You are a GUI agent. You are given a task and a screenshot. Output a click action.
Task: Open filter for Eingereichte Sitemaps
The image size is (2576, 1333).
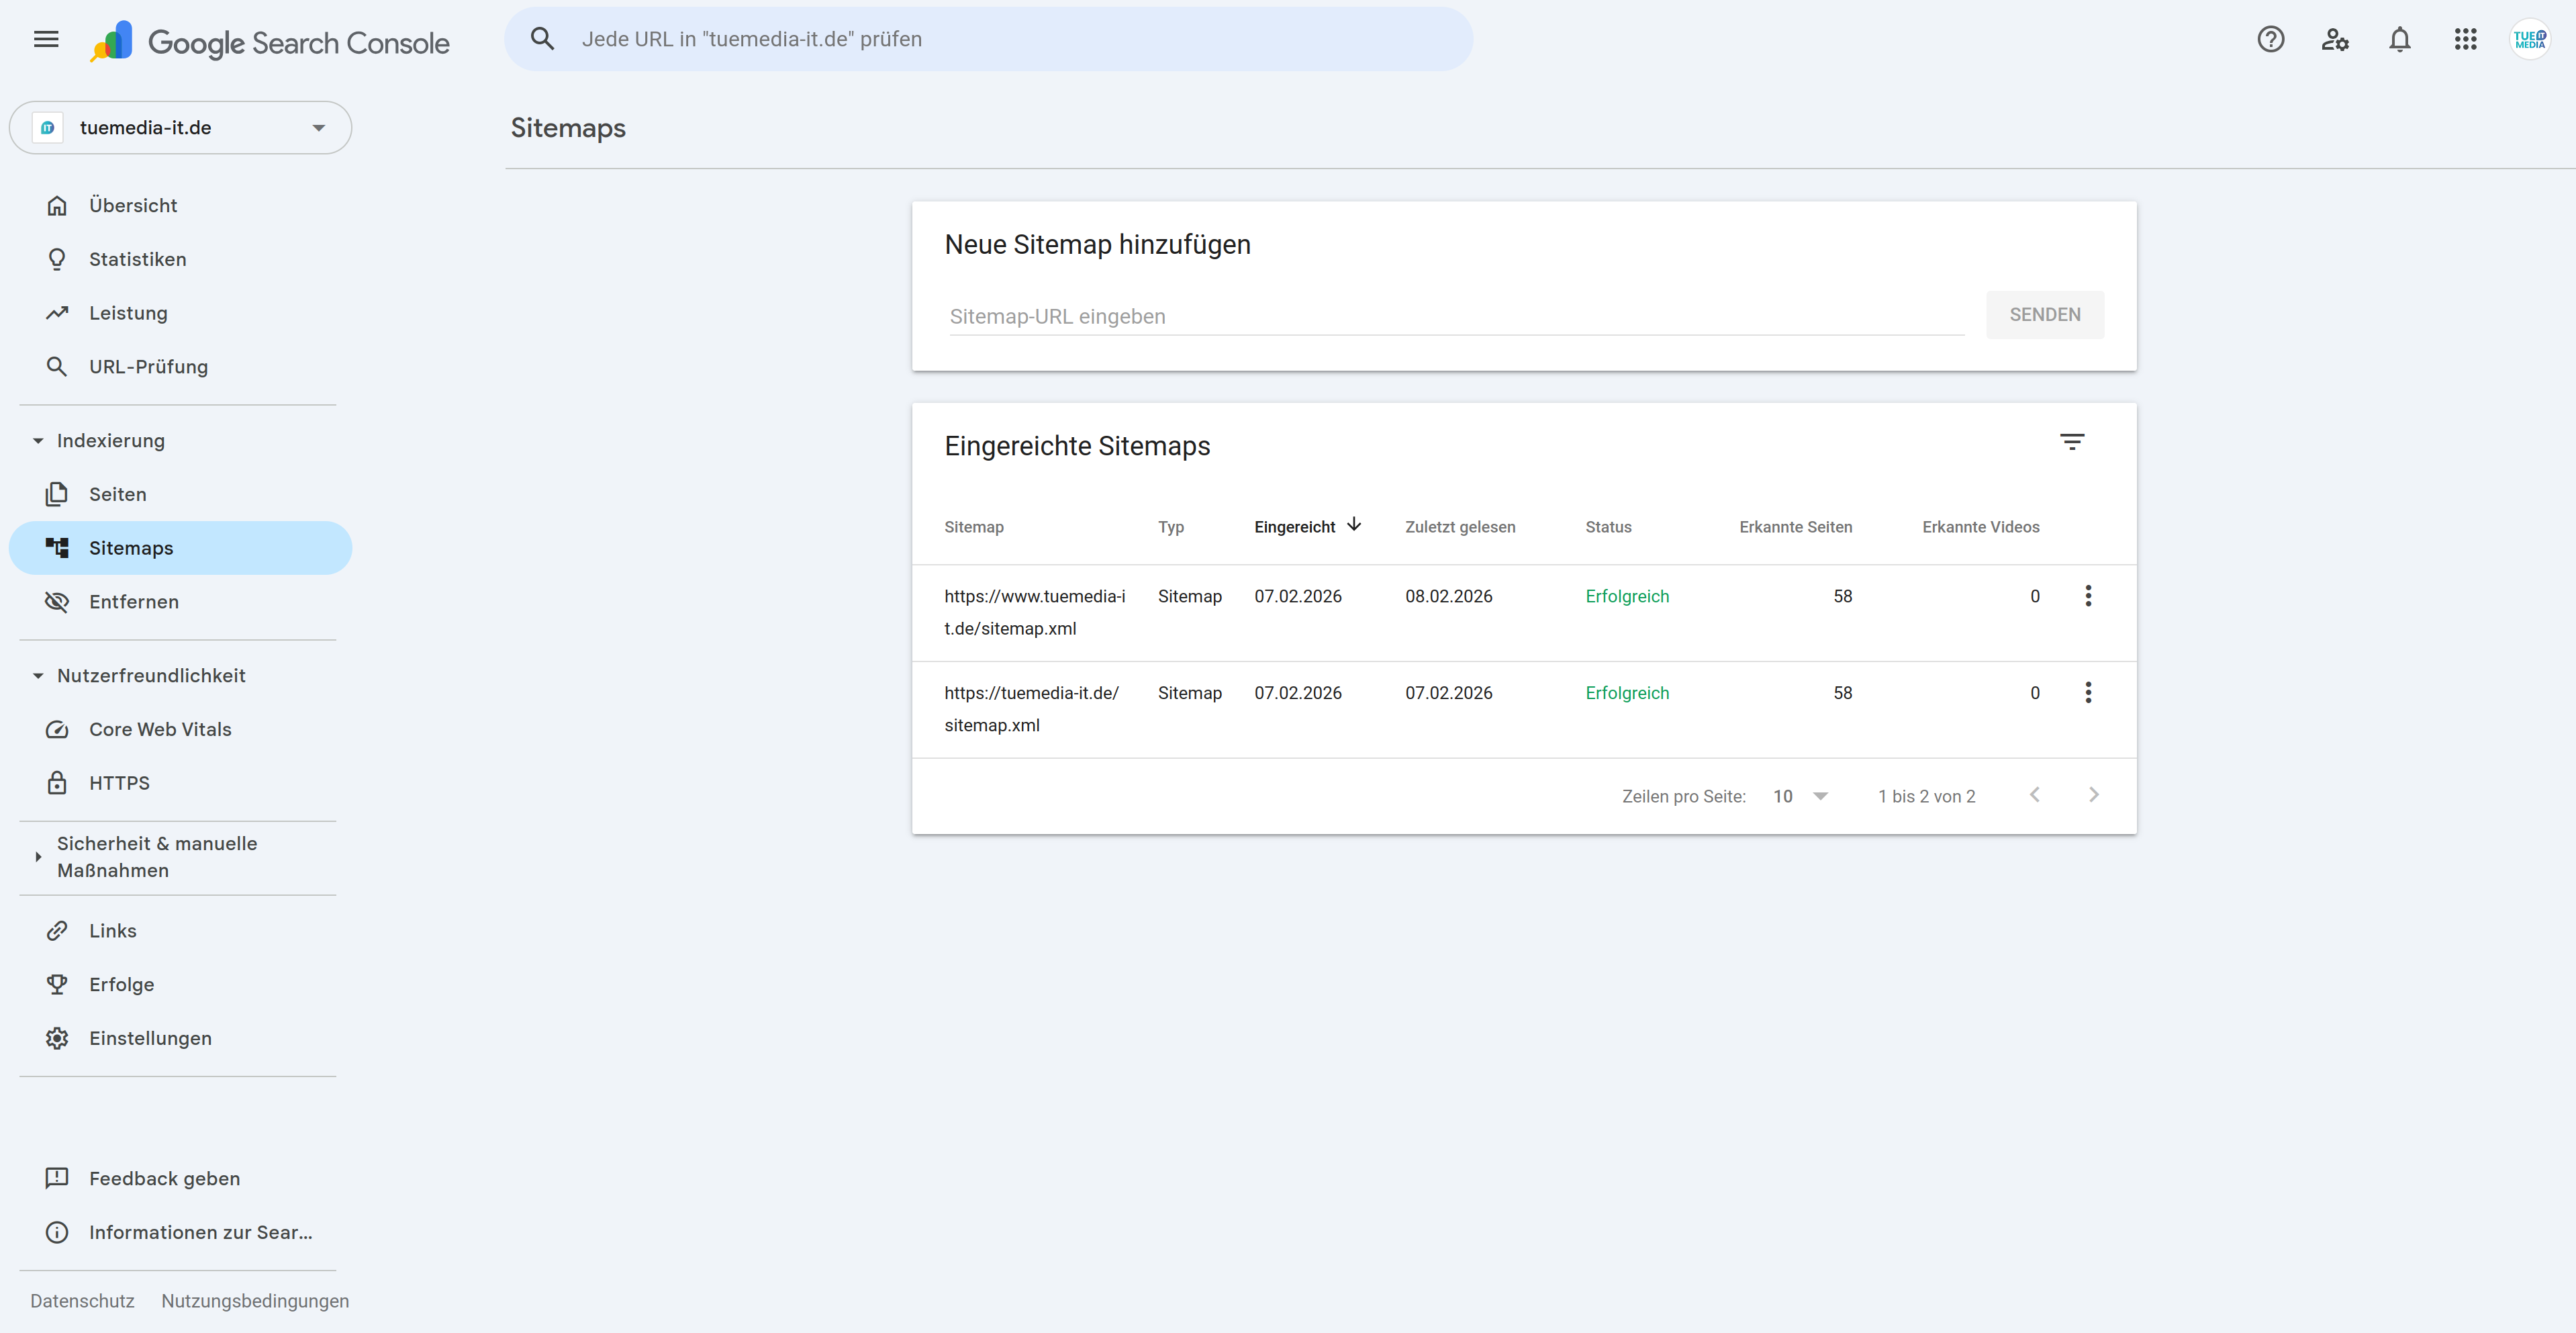coord(2072,442)
